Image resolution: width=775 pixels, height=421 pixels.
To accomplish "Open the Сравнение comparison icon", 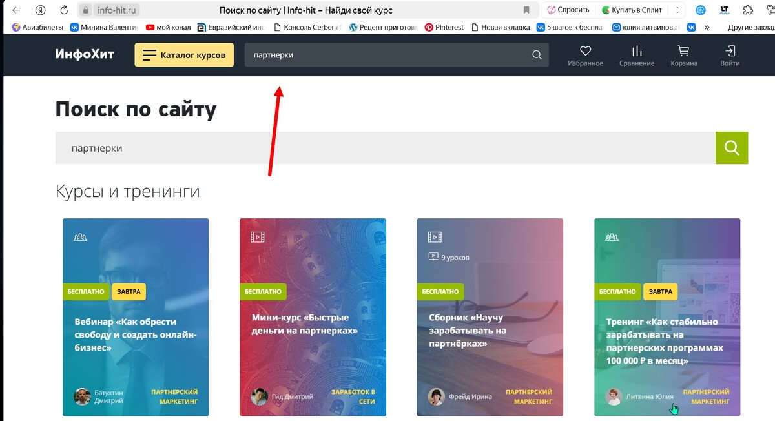I will (637, 56).
